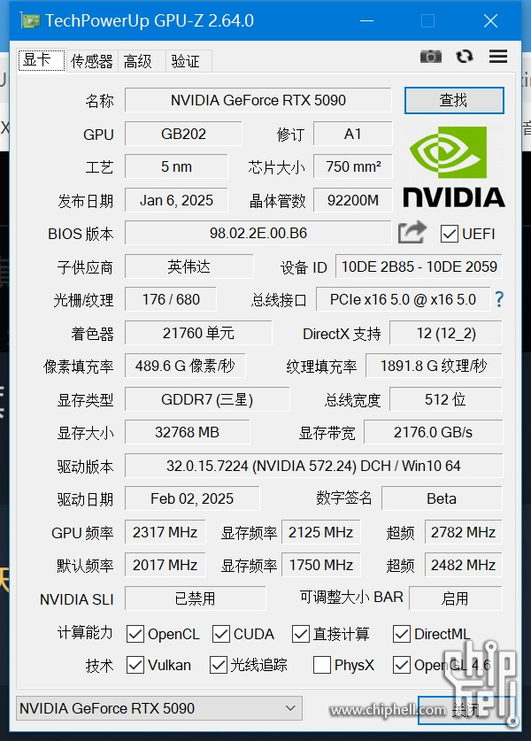Click the 1891.8 G texture fillrate value
The height and width of the screenshot is (741, 531).
[434, 366]
